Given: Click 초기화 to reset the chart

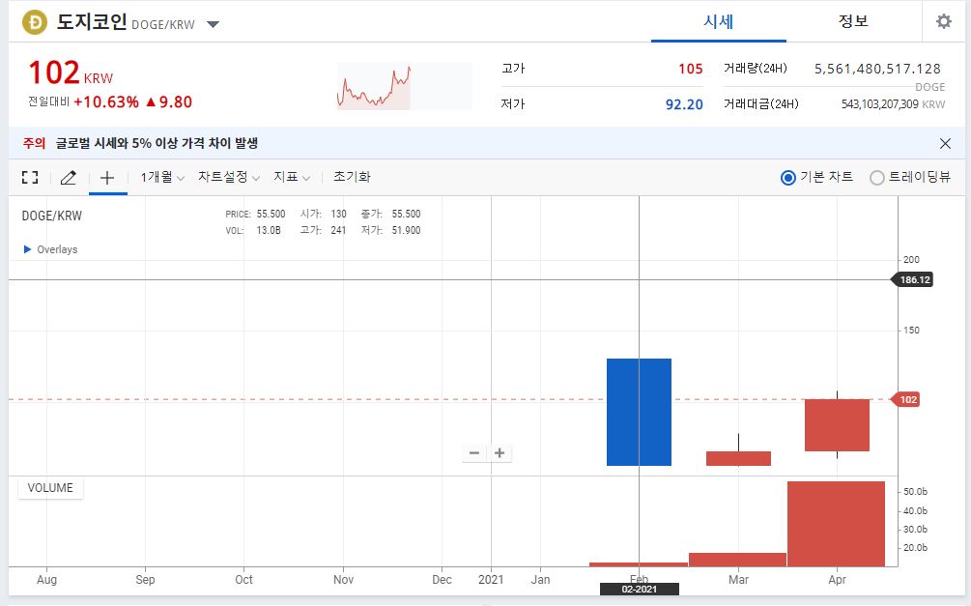Looking at the screenshot, I should [352, 177].
